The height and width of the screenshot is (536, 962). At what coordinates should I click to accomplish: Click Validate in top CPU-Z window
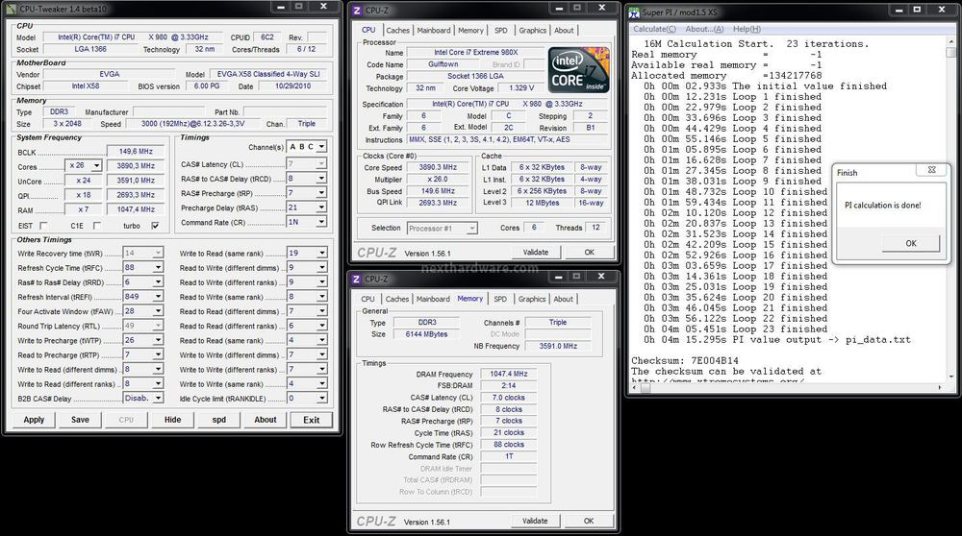(x=536, y=253)
